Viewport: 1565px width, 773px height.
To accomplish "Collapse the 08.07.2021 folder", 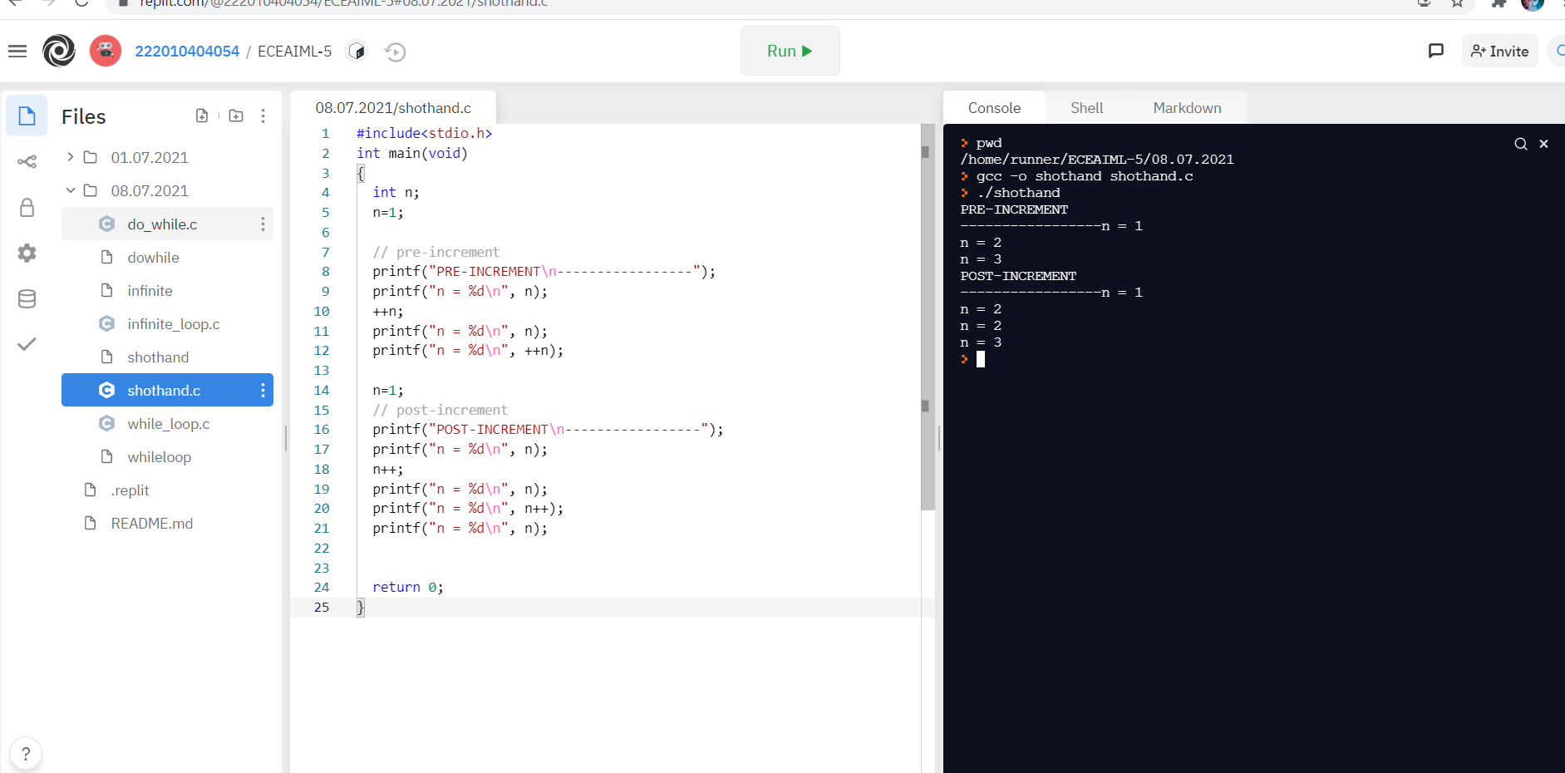I will (71, 190).
